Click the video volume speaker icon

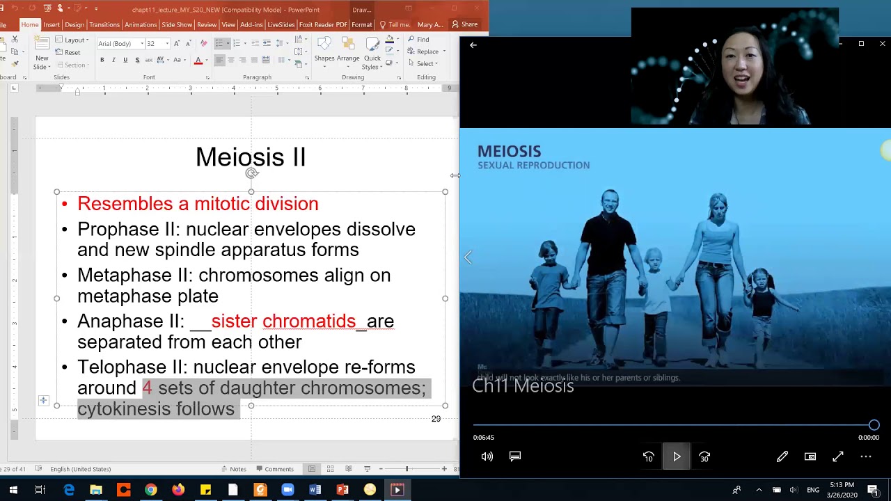tap(487, 456)
